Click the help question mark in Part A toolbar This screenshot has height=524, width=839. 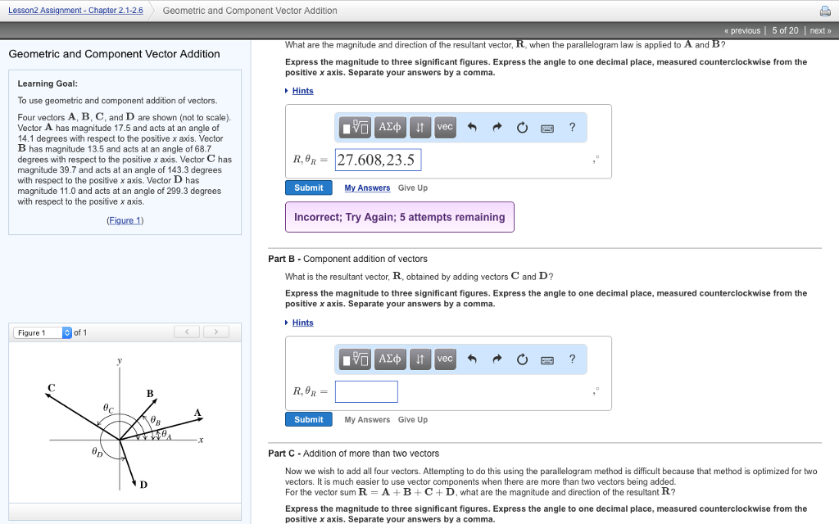point(572,127)
